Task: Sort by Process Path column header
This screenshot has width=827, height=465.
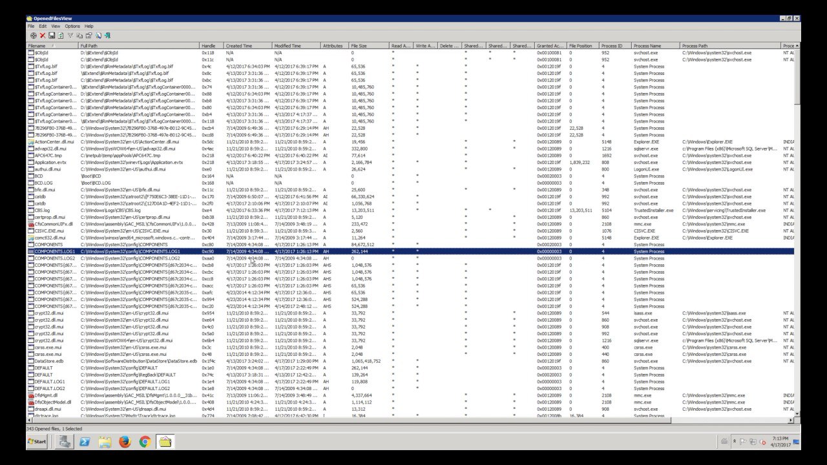Action: tap(730, 46)
